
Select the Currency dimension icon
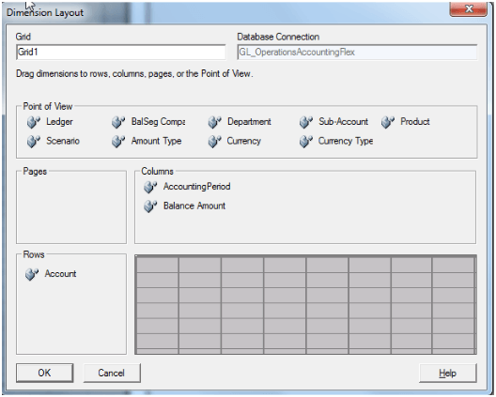(214, 142)
